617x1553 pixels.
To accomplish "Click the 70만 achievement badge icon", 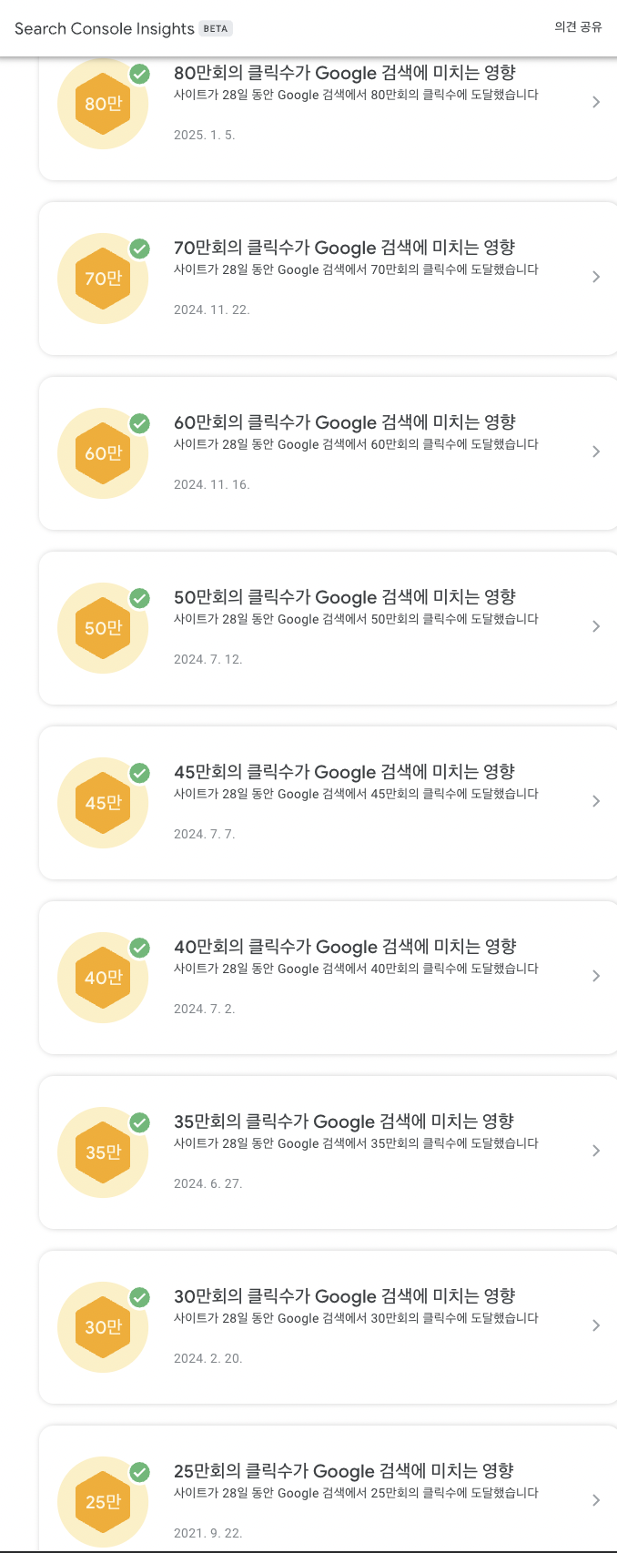I will (103, 279).
